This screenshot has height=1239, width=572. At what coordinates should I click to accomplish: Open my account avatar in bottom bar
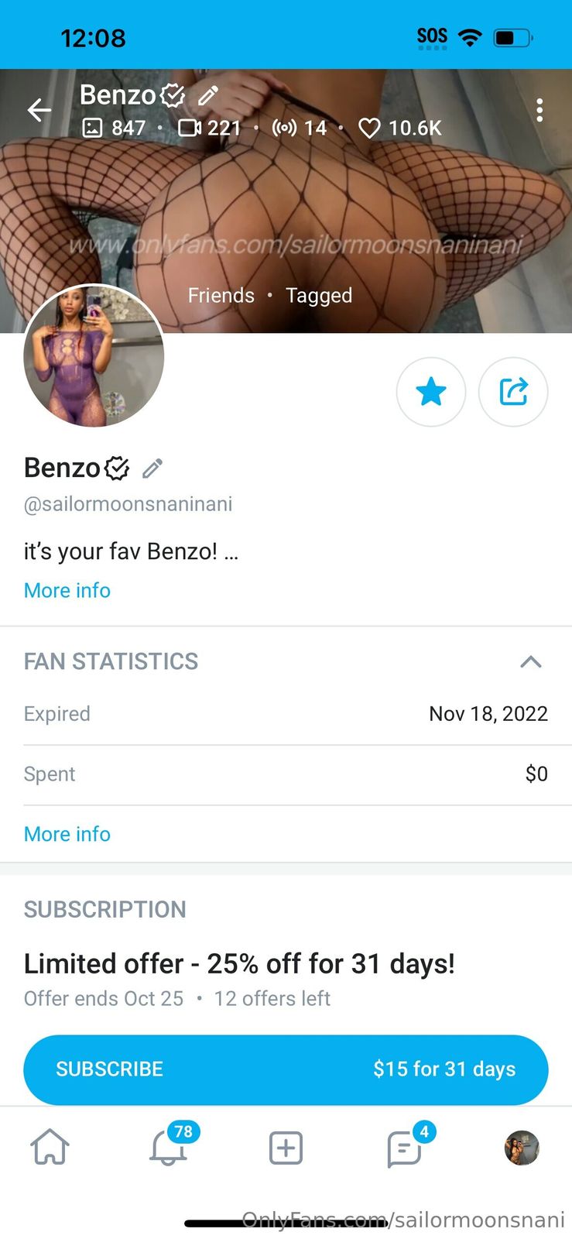point(522,1148)
